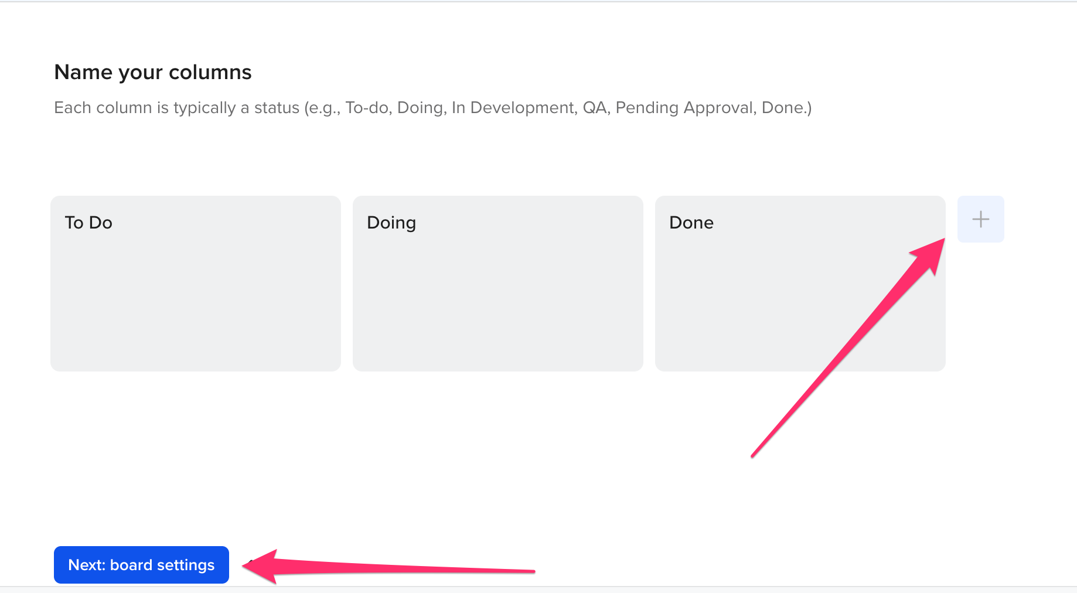Screen dimensions: 1077x593
Task: Select the To Do column name
Action: pyautogui.click(x=88, y=223)
